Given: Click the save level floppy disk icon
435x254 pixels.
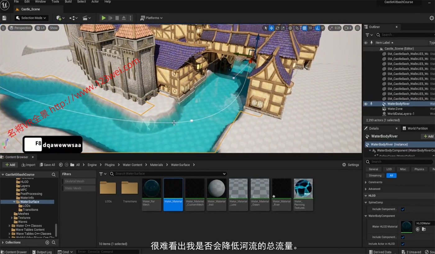Looking at the screenshot, I should click(4, 18).
